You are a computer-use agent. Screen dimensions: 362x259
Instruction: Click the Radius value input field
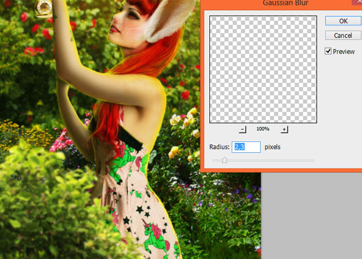tap(246, 147)
